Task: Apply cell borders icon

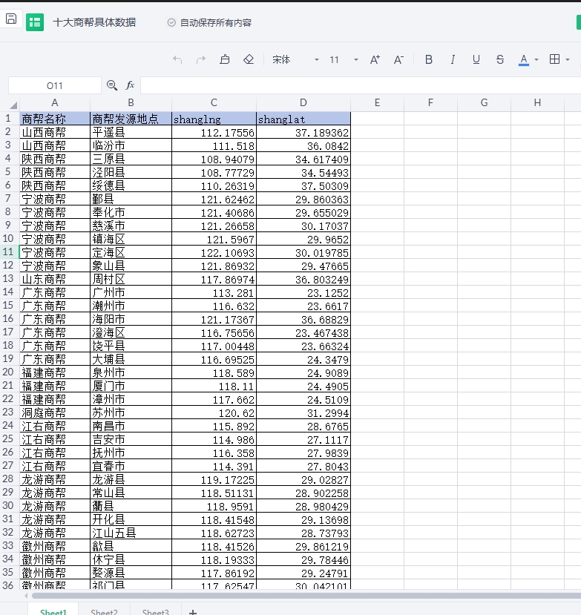Action: 555,59
